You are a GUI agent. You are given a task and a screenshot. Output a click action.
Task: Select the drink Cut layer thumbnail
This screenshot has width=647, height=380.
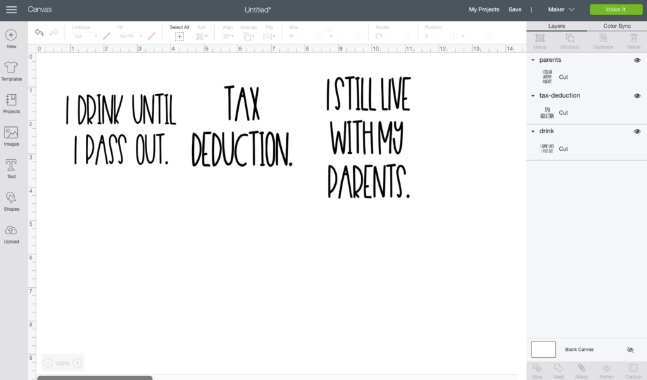pyautogui.click(x=547, y=149)
